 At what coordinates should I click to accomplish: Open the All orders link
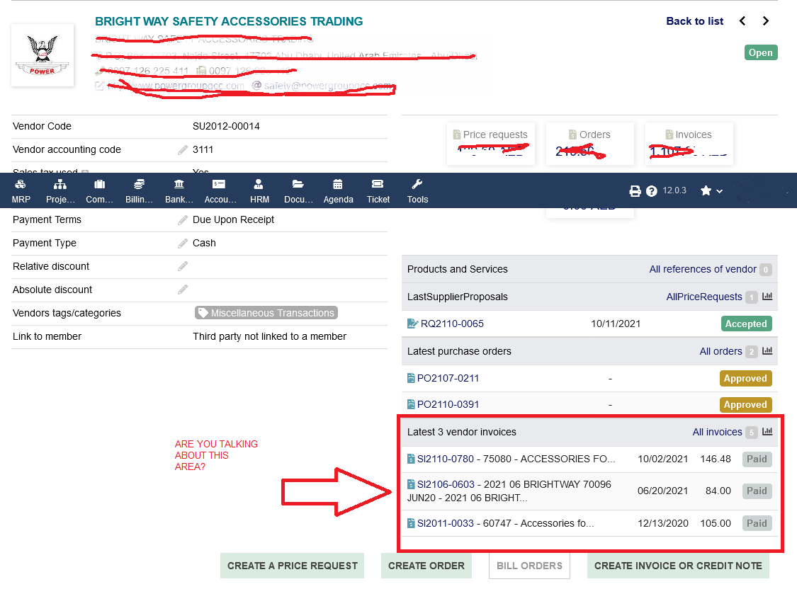click(720, 351)
